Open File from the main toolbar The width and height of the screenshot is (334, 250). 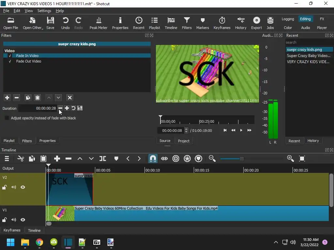(11, 23)
